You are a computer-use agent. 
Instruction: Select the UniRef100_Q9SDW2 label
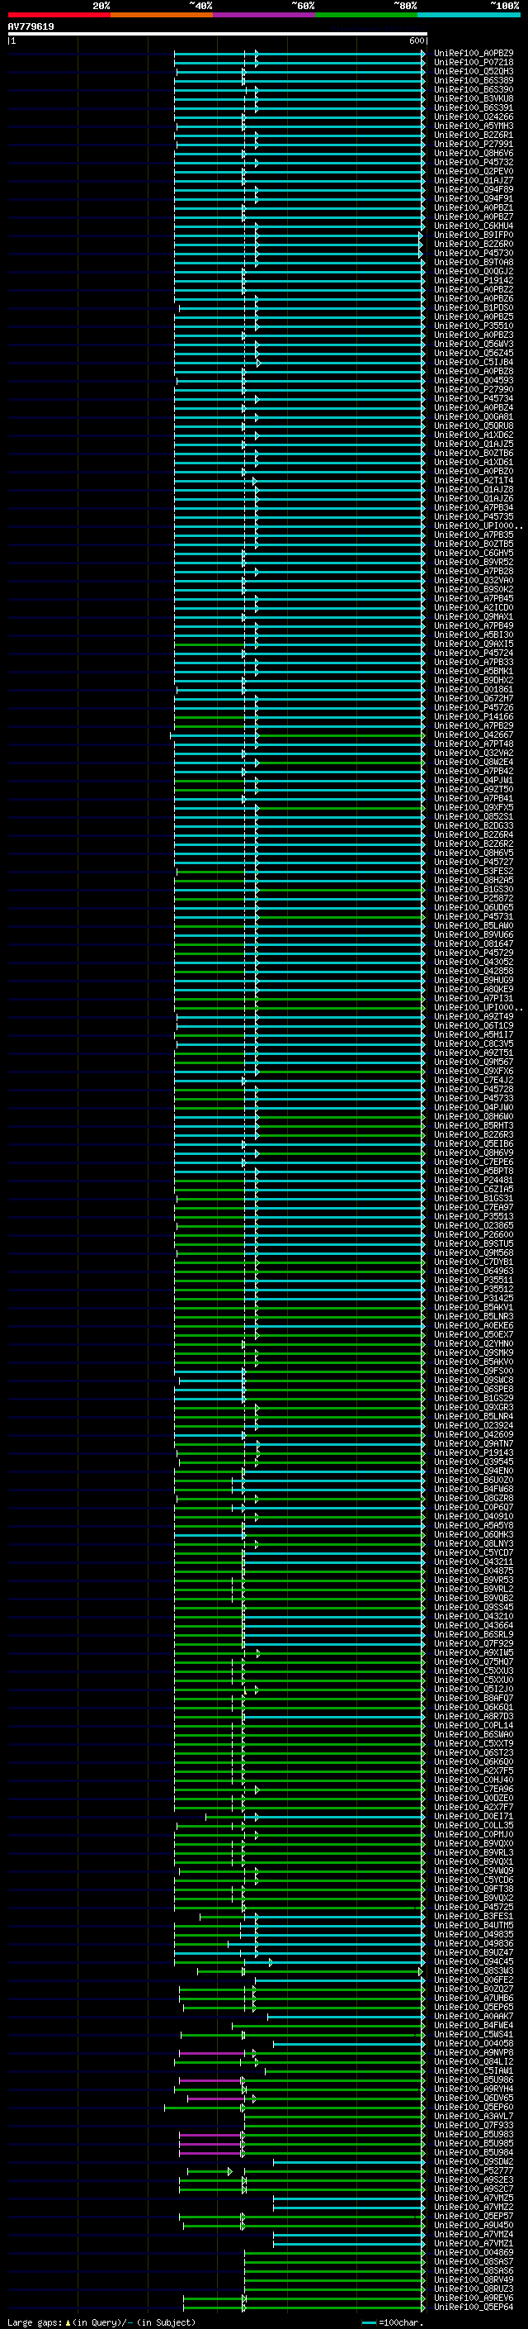point(474,2162)
